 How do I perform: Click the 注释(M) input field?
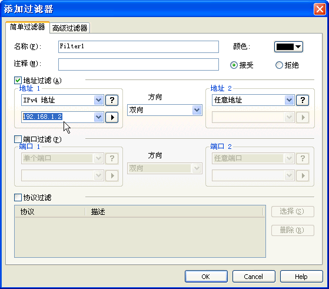138,64
